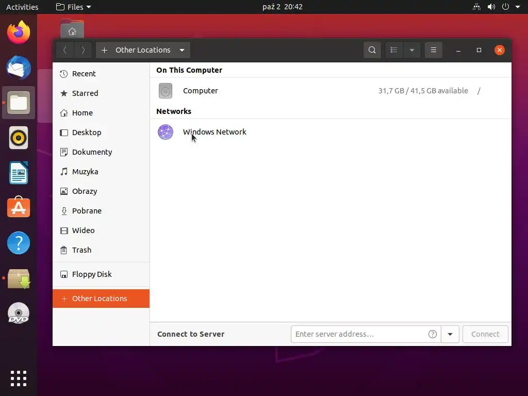Open Ubuntu Software from the dock
Screen dimensions: 528x396
[19, 207]
